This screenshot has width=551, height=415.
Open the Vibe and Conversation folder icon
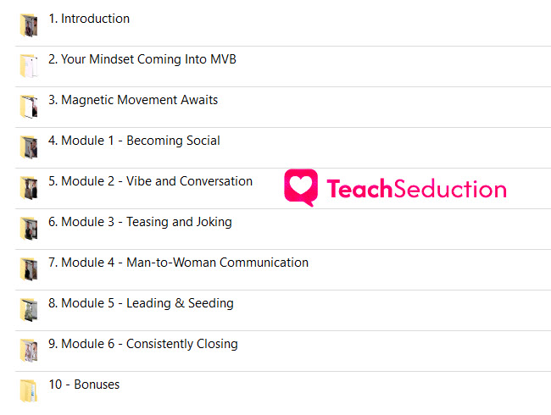coord(29,188)
